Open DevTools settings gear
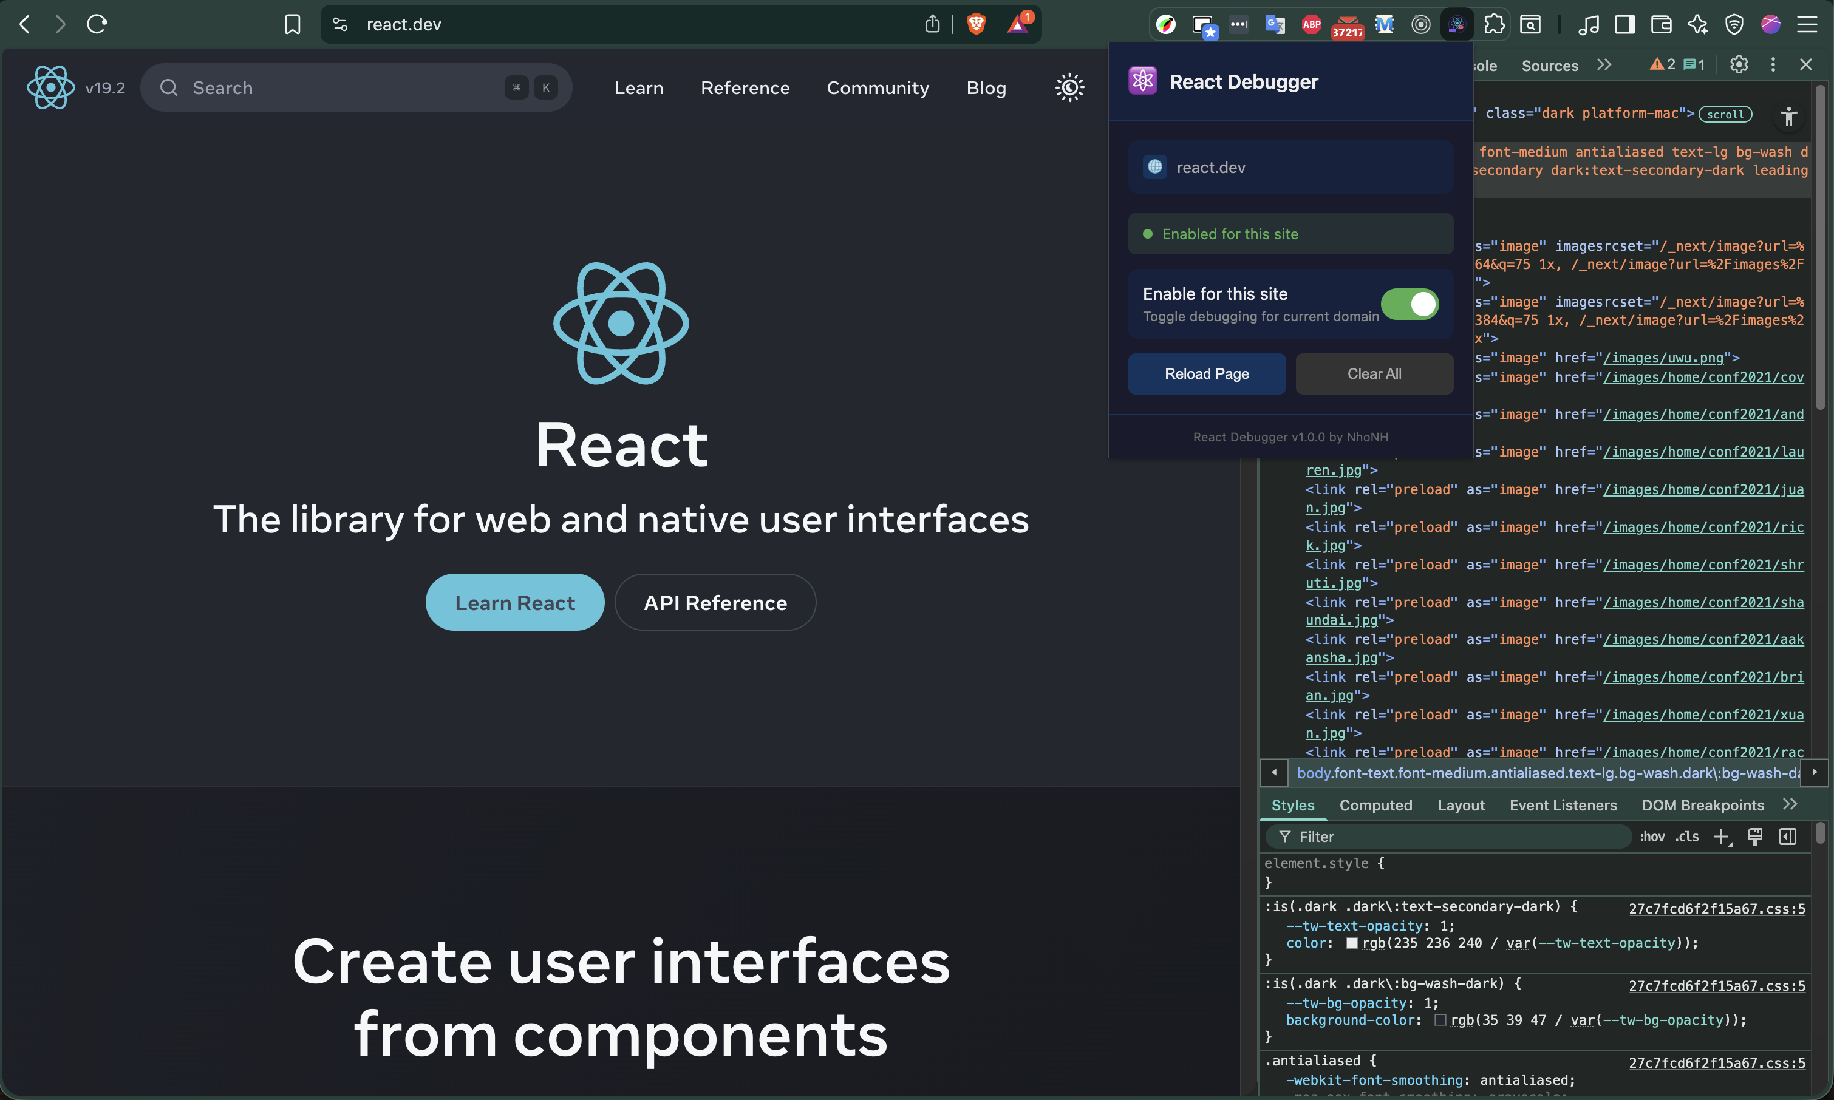1834x1100 pixels. 1739,64
